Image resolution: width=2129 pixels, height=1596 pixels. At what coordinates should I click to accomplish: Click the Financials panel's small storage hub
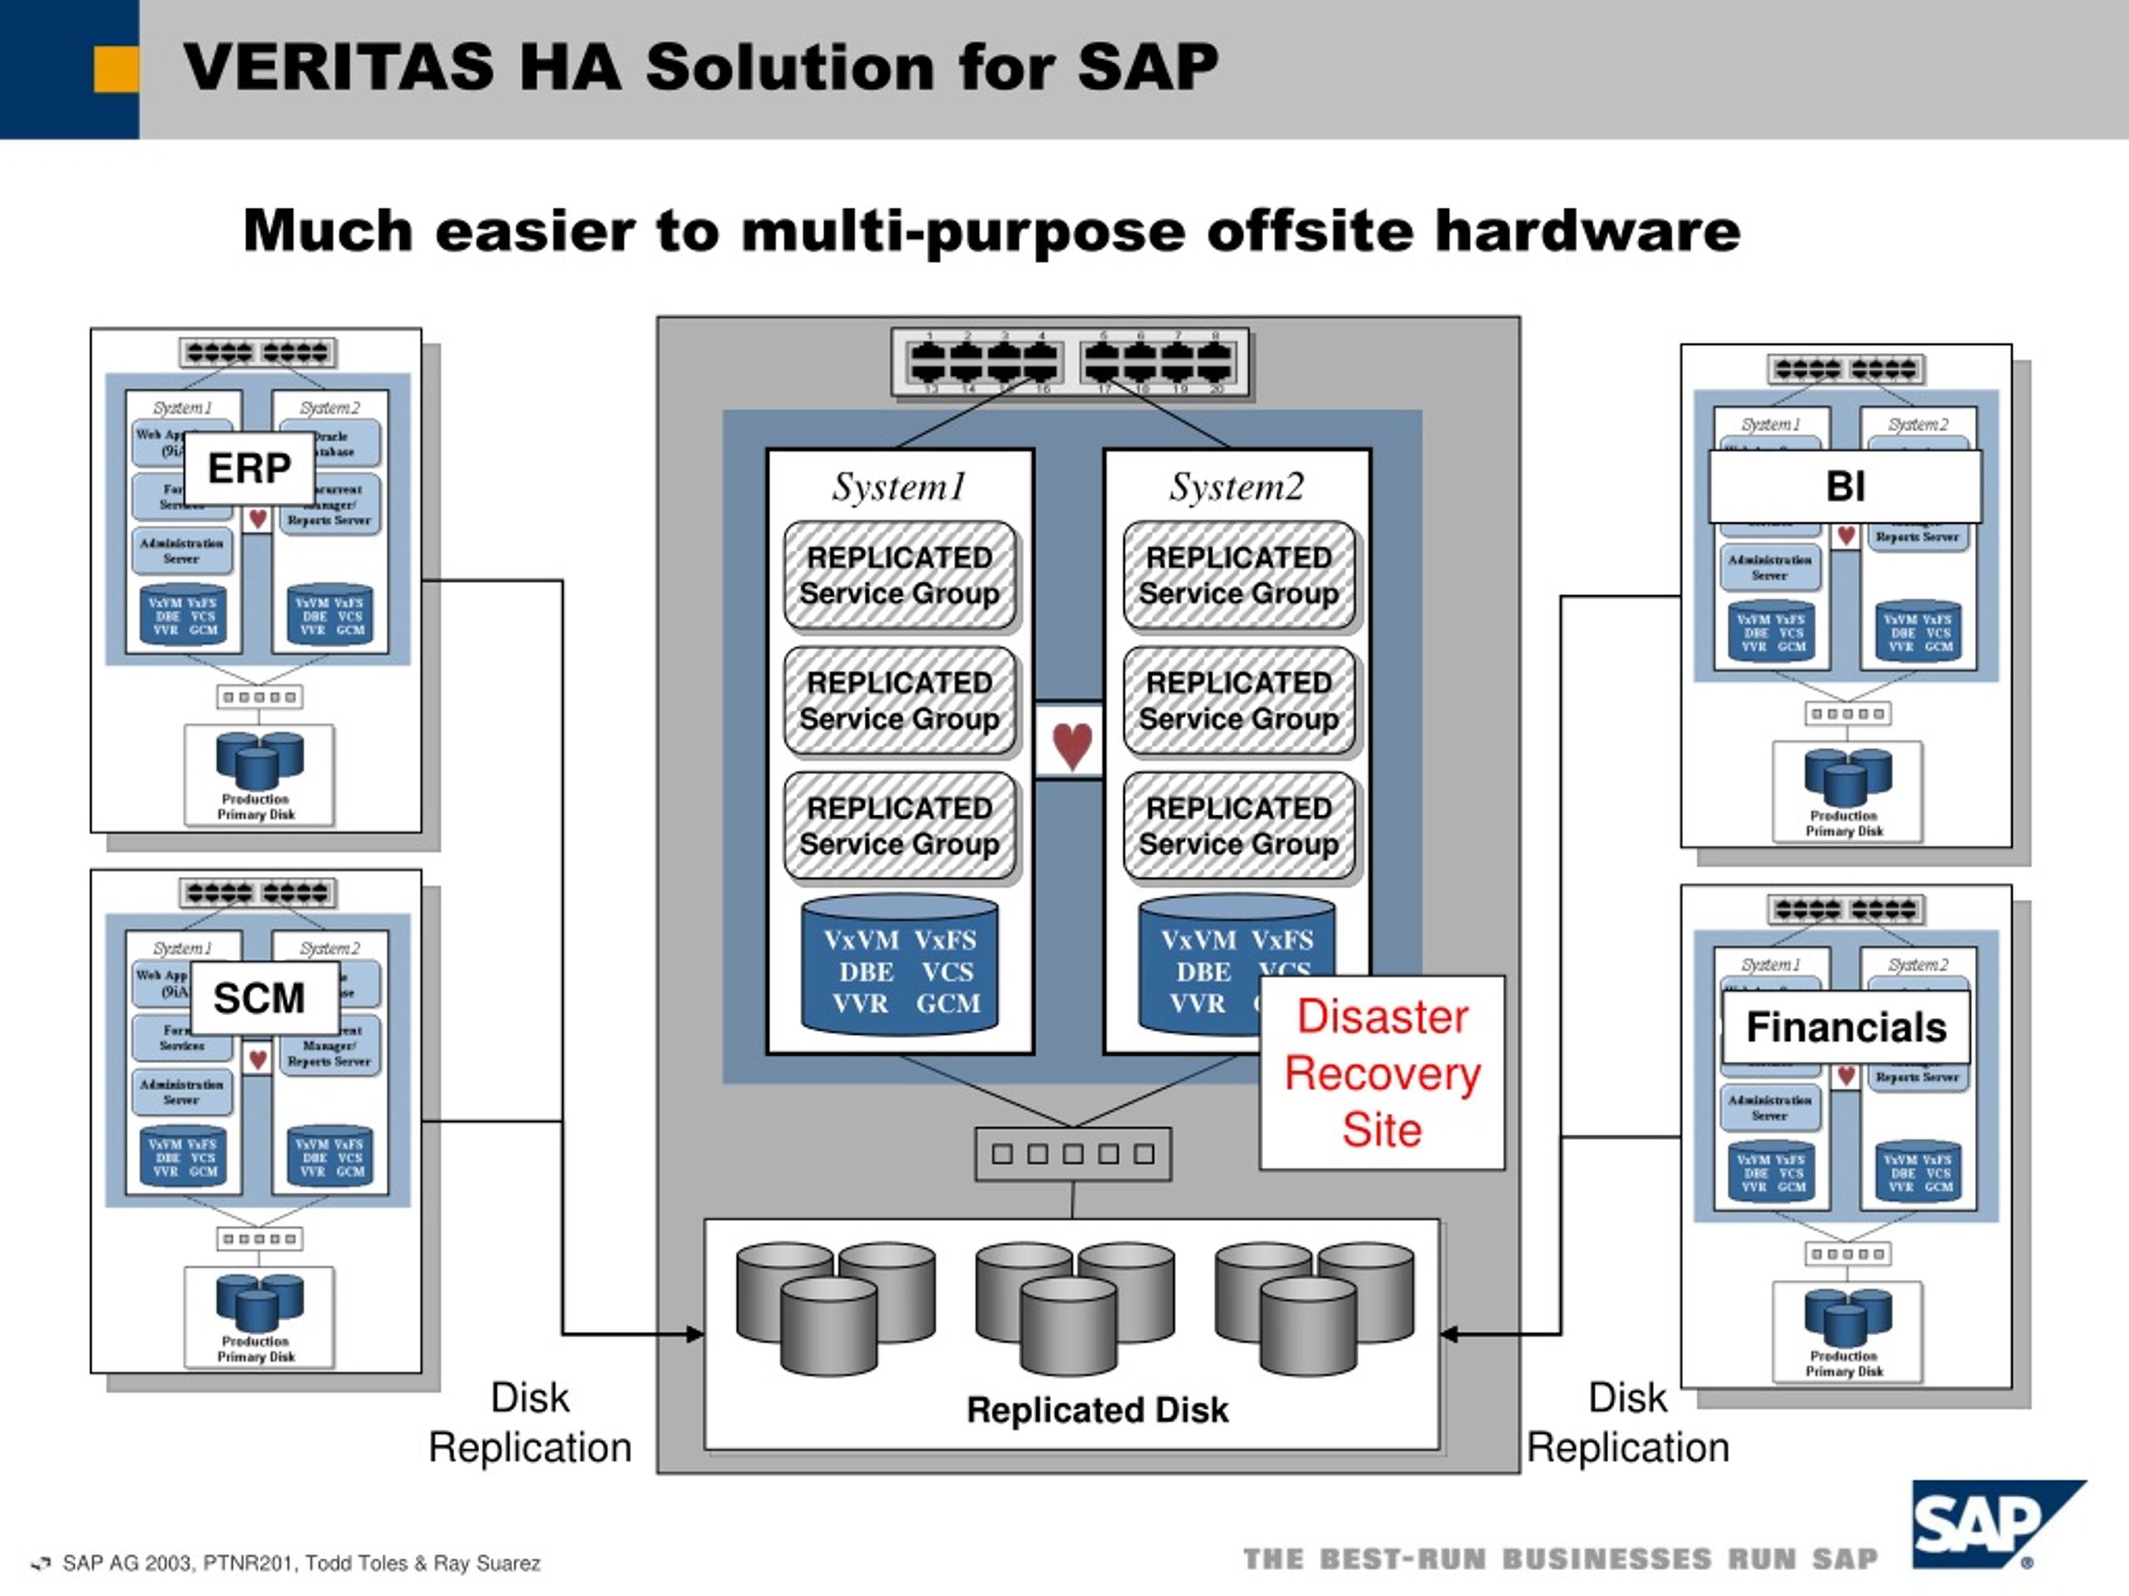point(1847,1254)
